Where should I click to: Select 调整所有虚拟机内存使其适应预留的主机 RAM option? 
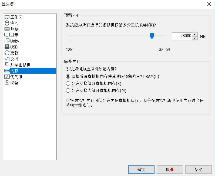coord(112,76)
